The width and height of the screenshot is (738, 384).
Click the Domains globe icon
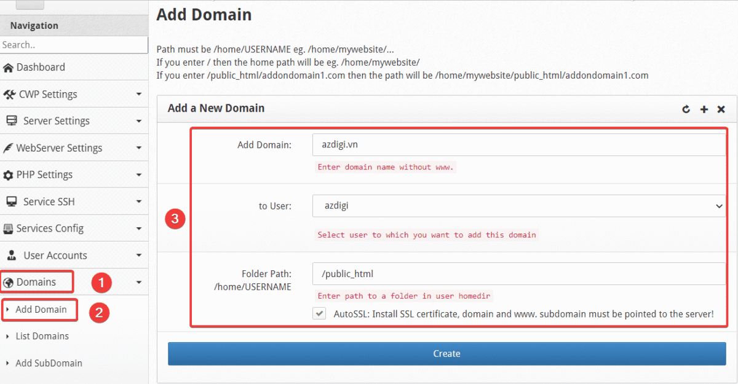click(8, 283)
